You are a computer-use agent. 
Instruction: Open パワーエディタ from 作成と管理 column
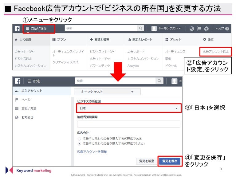pyautogui.click(x=99, y=65)
